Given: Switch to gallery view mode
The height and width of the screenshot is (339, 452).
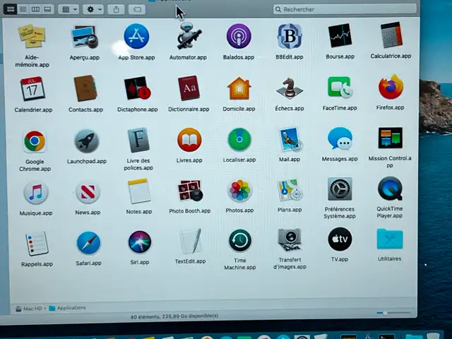Looking at the screenshot, I should [x=47, y=9].
